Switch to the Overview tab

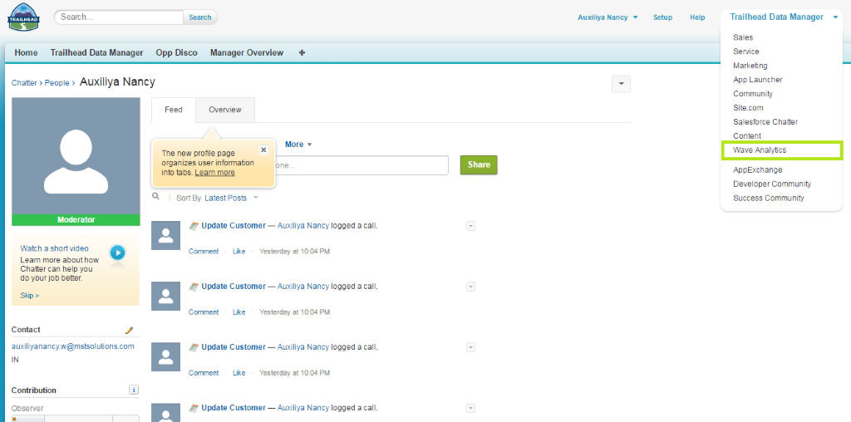point(225,110)
